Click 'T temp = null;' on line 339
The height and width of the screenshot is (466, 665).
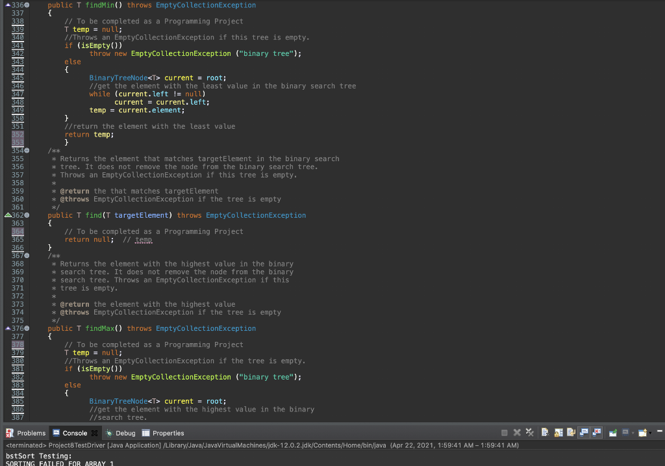point(94,29)
